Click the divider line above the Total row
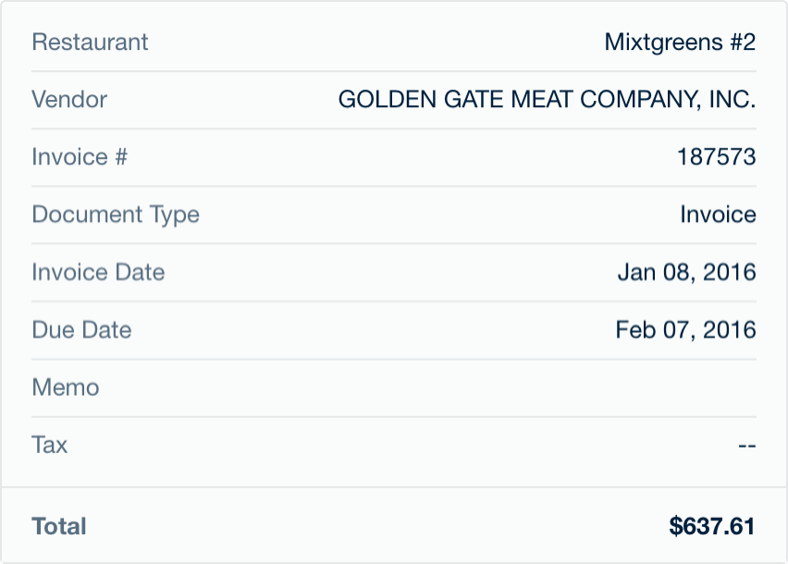The height and width of the screenshot is (564, 788). (394, 487)
